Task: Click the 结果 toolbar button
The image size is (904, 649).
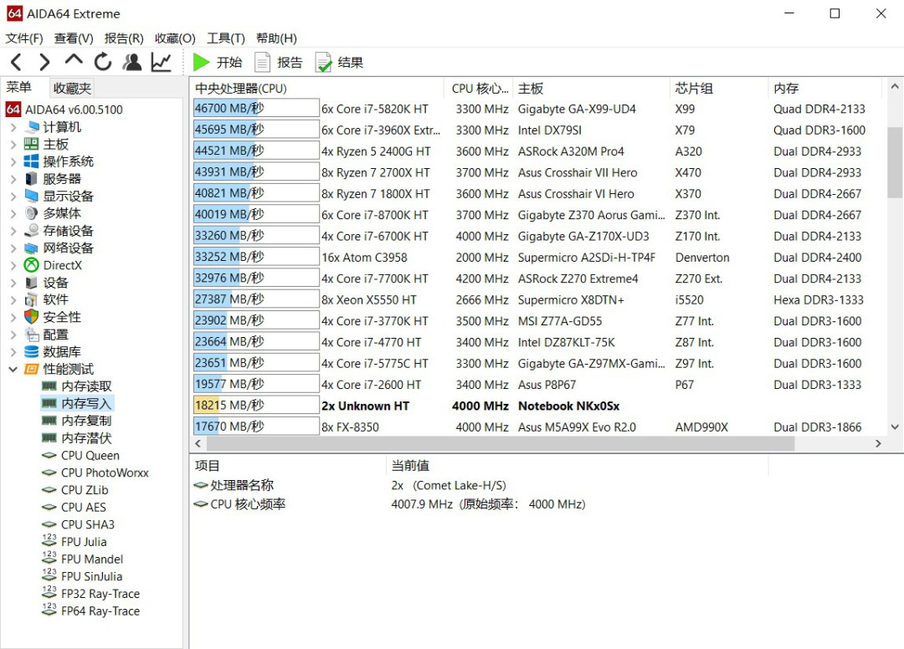Action: tap(340, 62)
